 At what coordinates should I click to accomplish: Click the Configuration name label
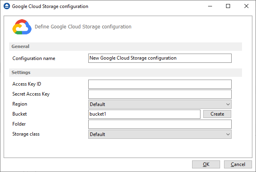point(34,58)
